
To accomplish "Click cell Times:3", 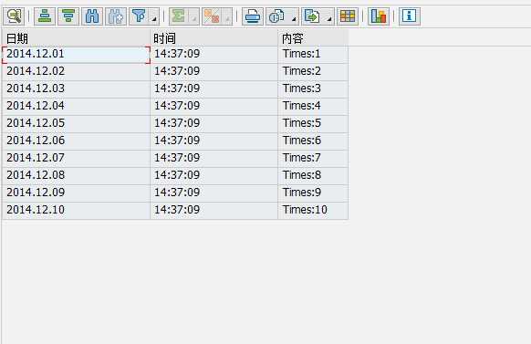I will [313, 89].
